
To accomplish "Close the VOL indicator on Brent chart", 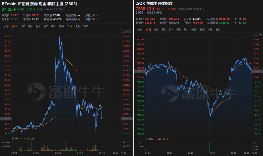I will point(13,138).
